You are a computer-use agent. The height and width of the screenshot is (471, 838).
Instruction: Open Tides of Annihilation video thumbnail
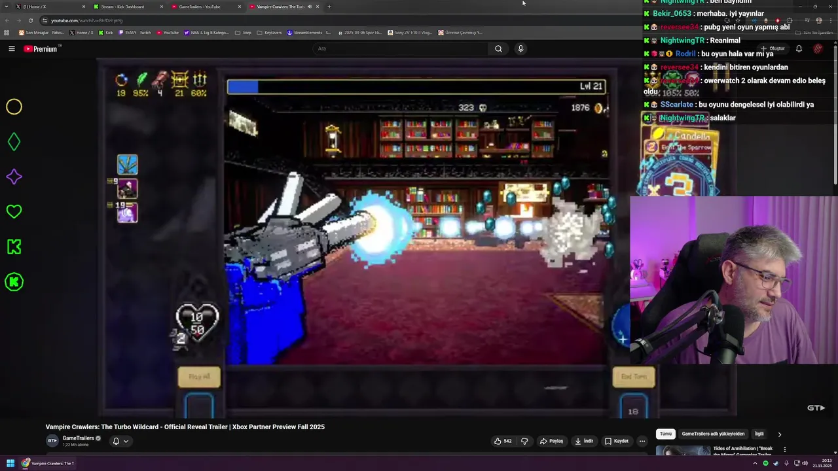683,451
